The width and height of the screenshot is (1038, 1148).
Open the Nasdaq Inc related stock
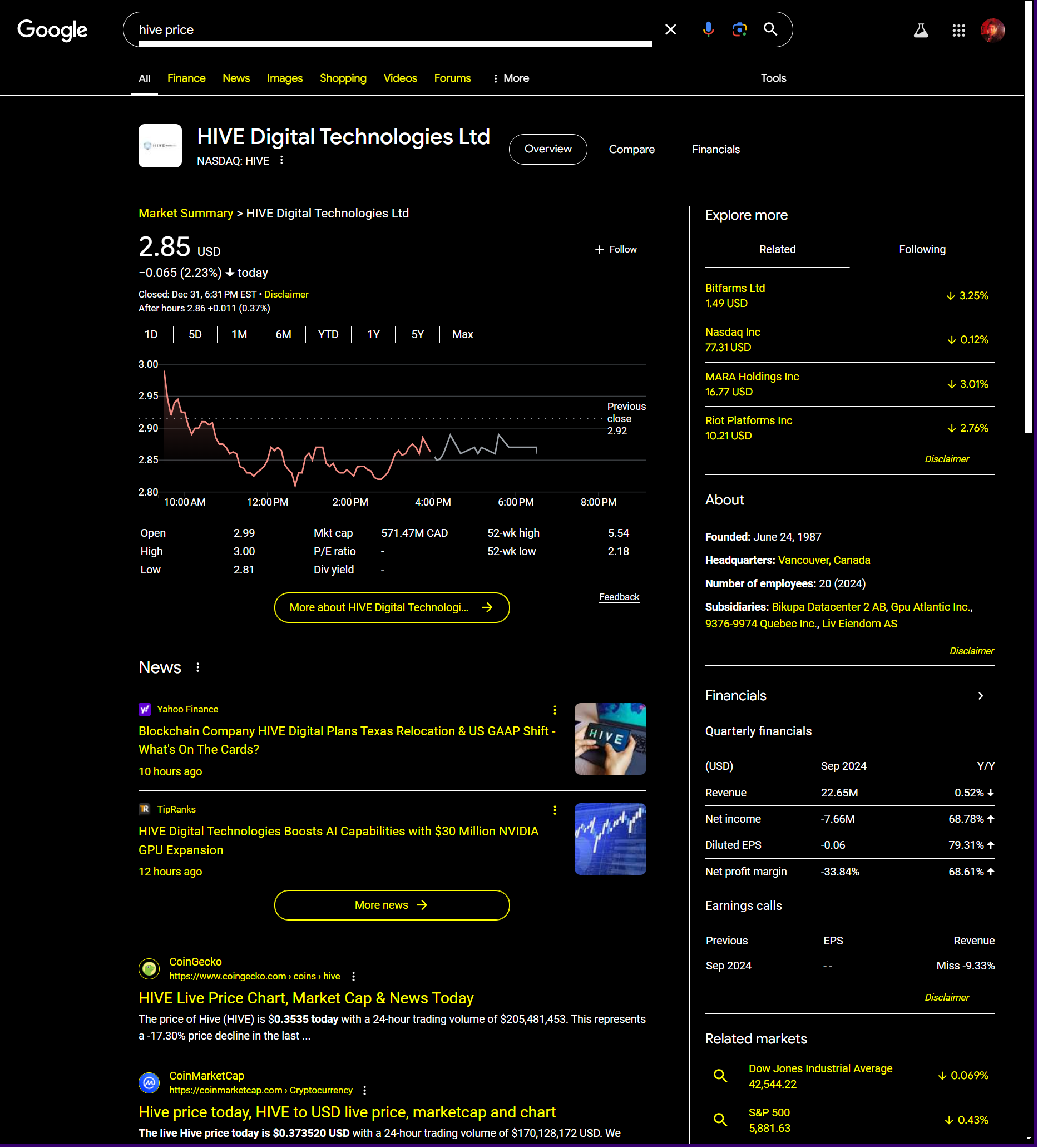click(849, 339)
